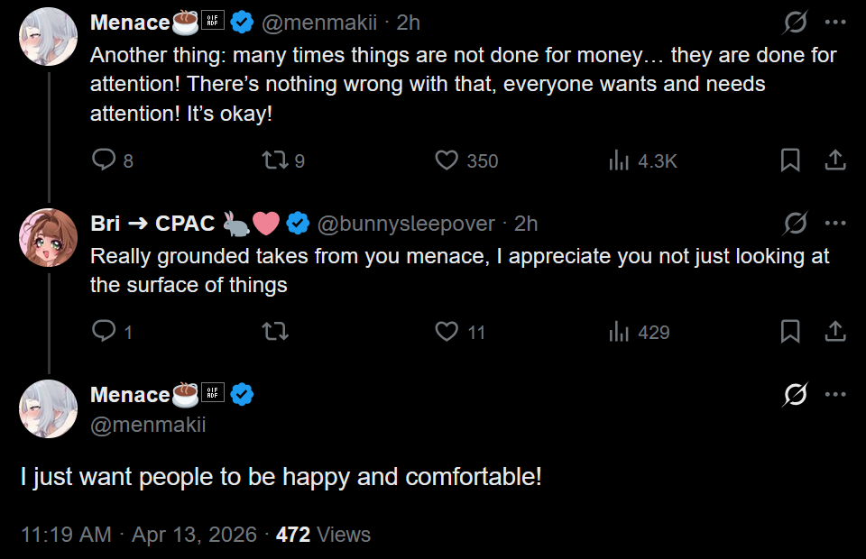Open the @menmakii handle on main tweet
Screen dimensions: 866x559
(148, 424)
